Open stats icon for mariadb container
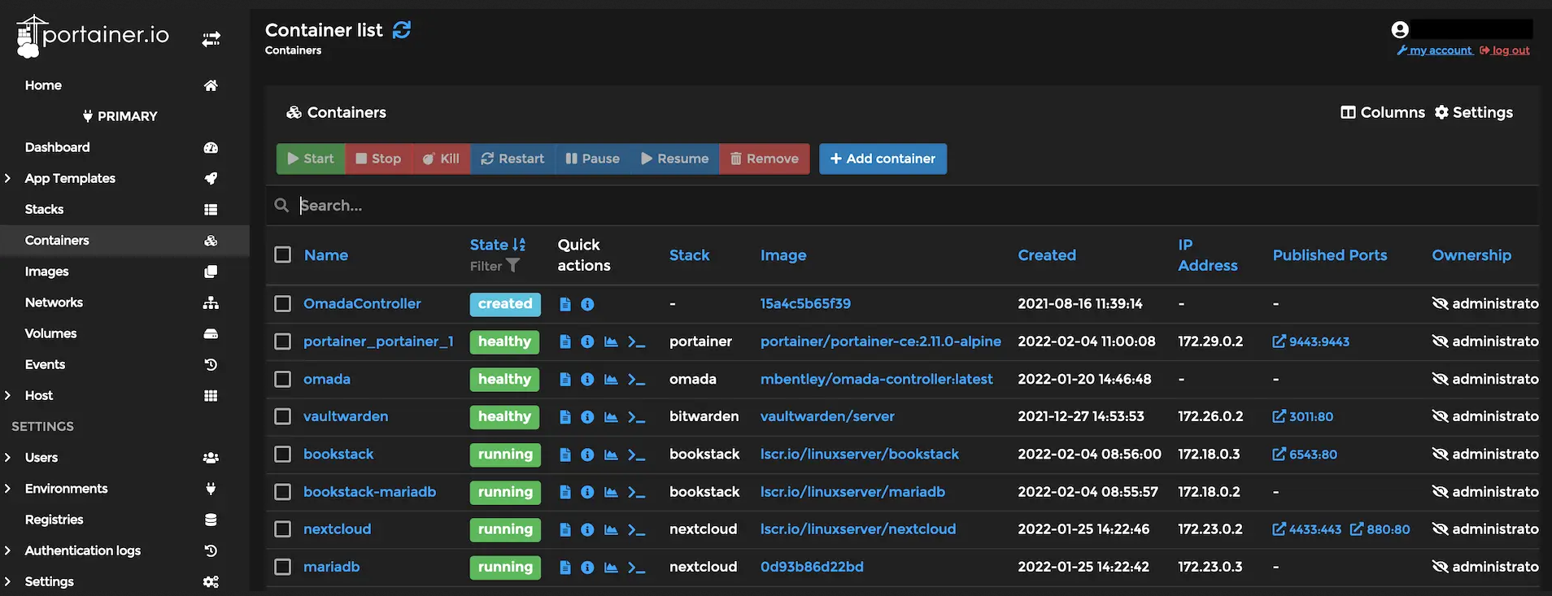The width and height of the screenshot is (1552, 596). point(611,568)
